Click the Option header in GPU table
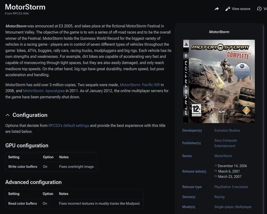This screenshot has width=267, height=214. coord(48,157)
